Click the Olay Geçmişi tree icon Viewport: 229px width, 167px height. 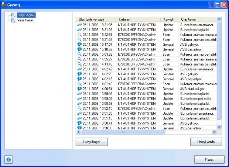point(13,15)
